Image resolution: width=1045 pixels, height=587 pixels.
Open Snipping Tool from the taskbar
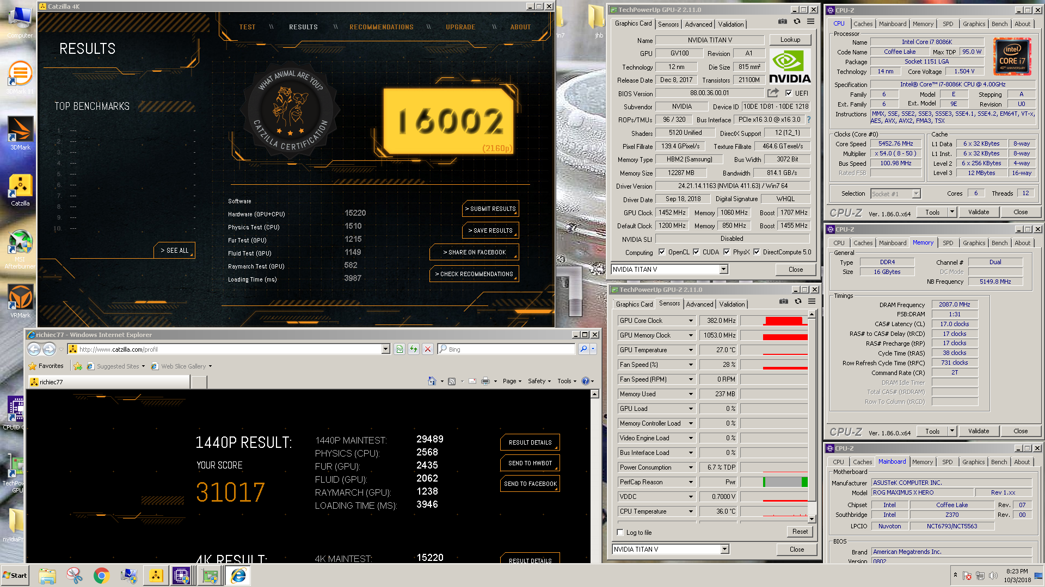(x=74, y=576)
